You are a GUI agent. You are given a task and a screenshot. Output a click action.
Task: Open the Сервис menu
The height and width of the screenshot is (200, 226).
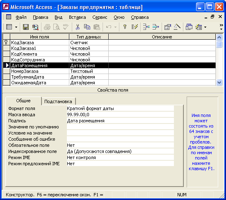[x=100, y=17]
